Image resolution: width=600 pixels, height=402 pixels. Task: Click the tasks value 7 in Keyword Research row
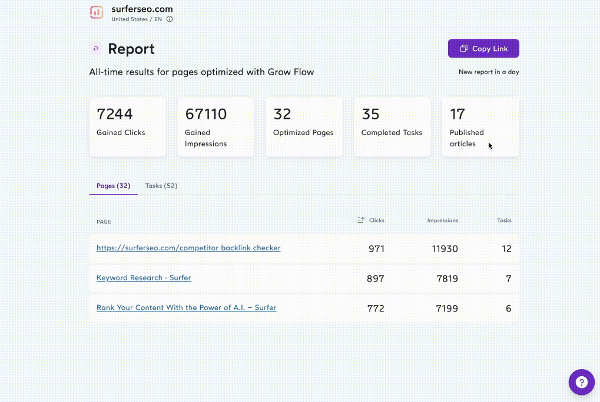(x=509, y=279)
